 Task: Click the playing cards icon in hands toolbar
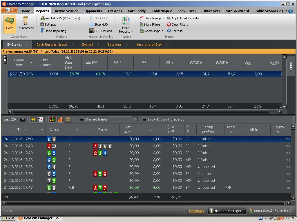[41, 119]
